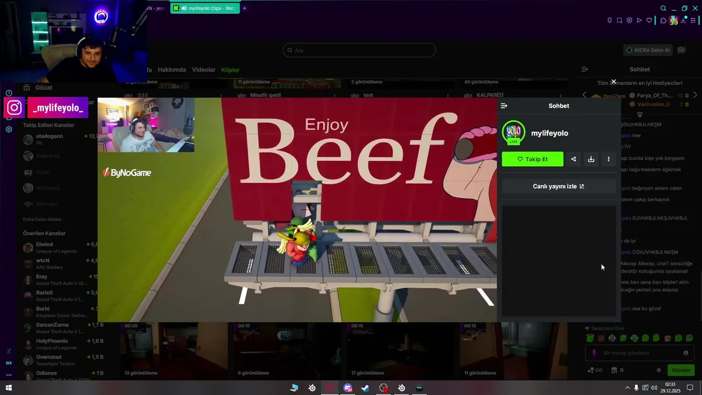
Task: Click the Bir mesaj gönderin chat input
Action: tap(639, 353)
